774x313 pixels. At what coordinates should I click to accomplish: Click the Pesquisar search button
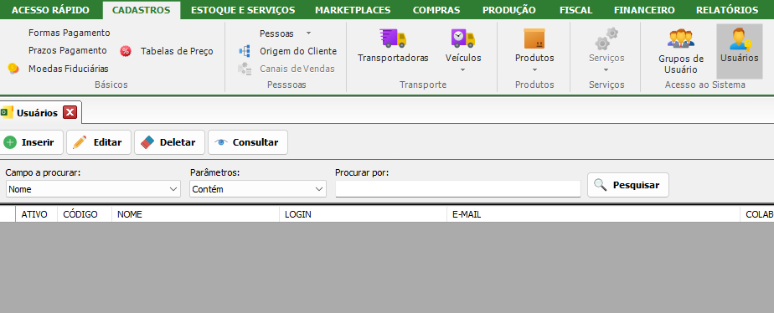[x=628, y=185]
